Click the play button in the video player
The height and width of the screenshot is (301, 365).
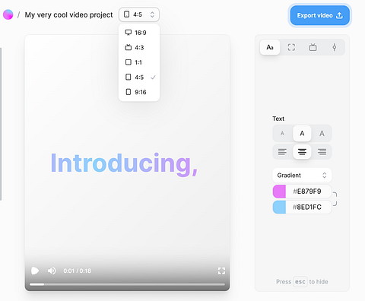pos(35,271)
